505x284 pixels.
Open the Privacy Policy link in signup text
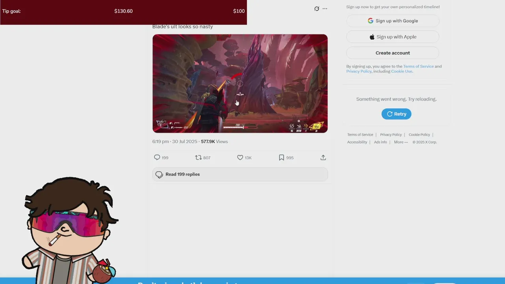pos(359,71)
